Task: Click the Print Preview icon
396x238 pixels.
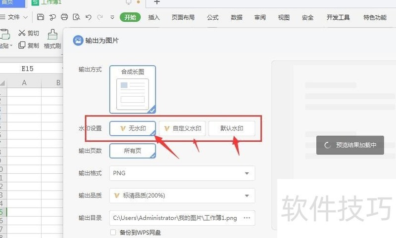Action: coord(76,17)
